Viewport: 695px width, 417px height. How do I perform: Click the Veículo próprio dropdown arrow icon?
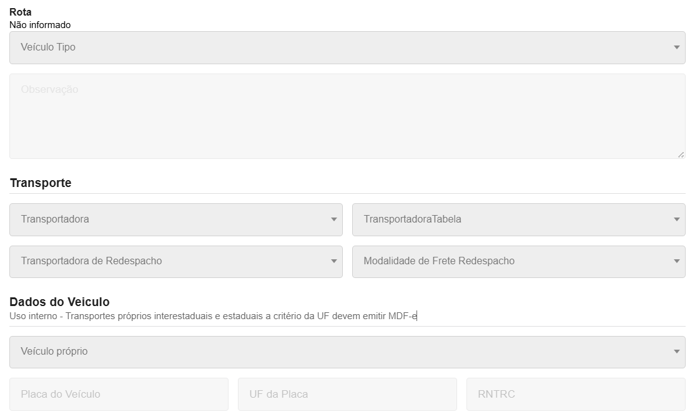pyautogui.click(x=676, y=352)
